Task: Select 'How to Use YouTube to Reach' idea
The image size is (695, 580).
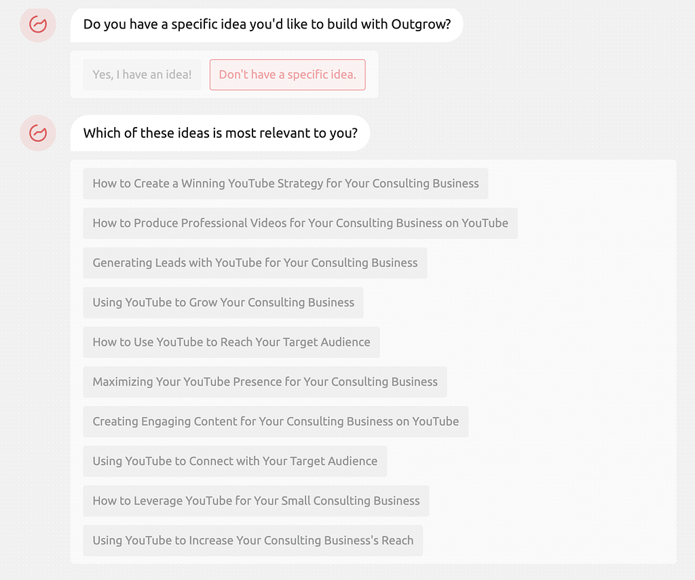Action: [231, 342]
